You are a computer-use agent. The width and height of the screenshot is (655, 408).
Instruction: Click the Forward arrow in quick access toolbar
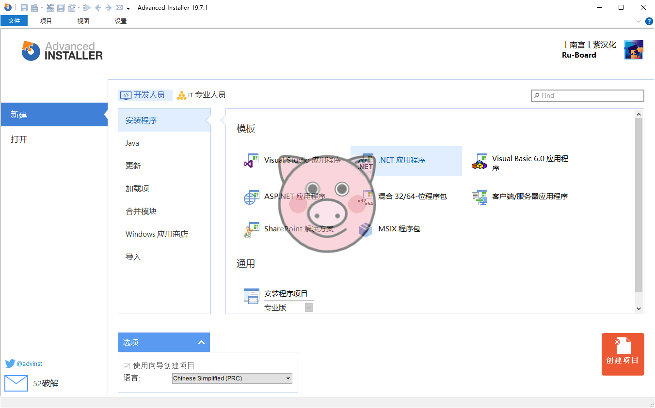coord(109,8)
